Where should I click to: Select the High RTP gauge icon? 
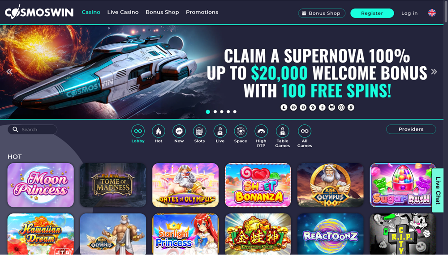(261, 131)
